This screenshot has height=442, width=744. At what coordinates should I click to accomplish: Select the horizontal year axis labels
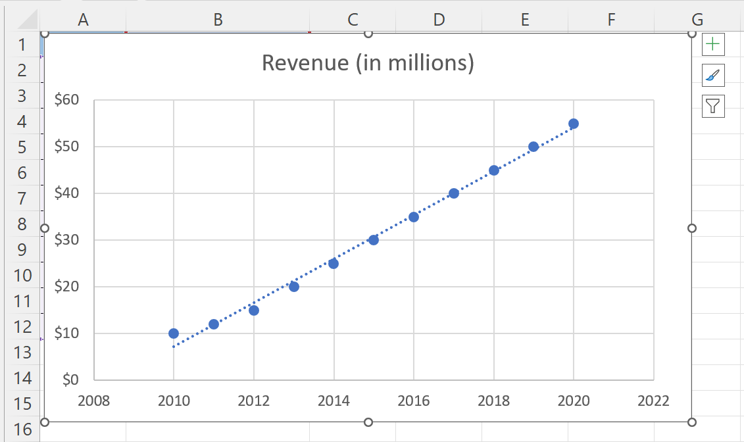pyautogui.click(x=335, y=401)
